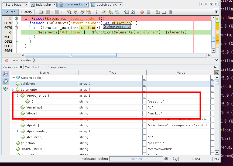Cancel the running netbeans-xdebug process
Viewport: 233px width, 166px height.
coord(166,159)
